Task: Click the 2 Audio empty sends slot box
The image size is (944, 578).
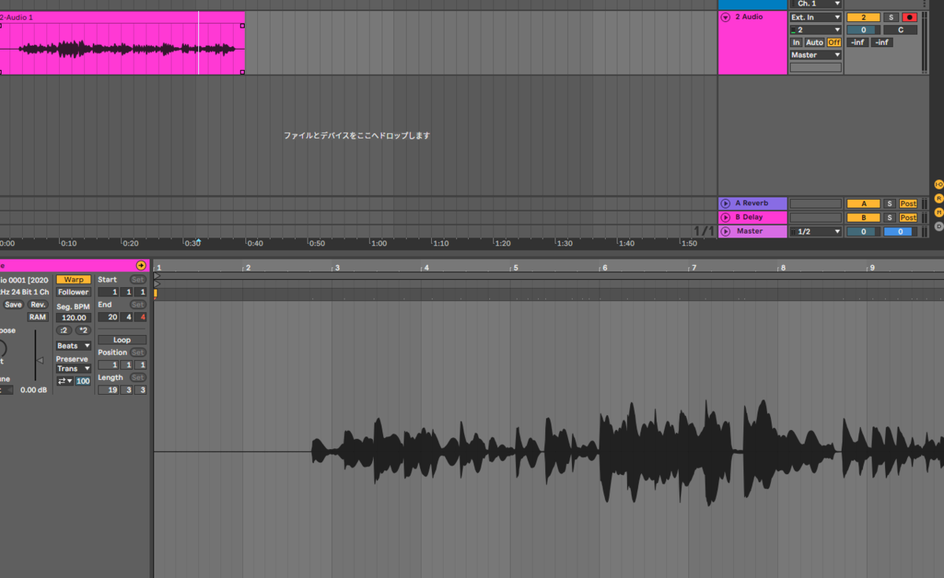Action: [x=816, y=68]
